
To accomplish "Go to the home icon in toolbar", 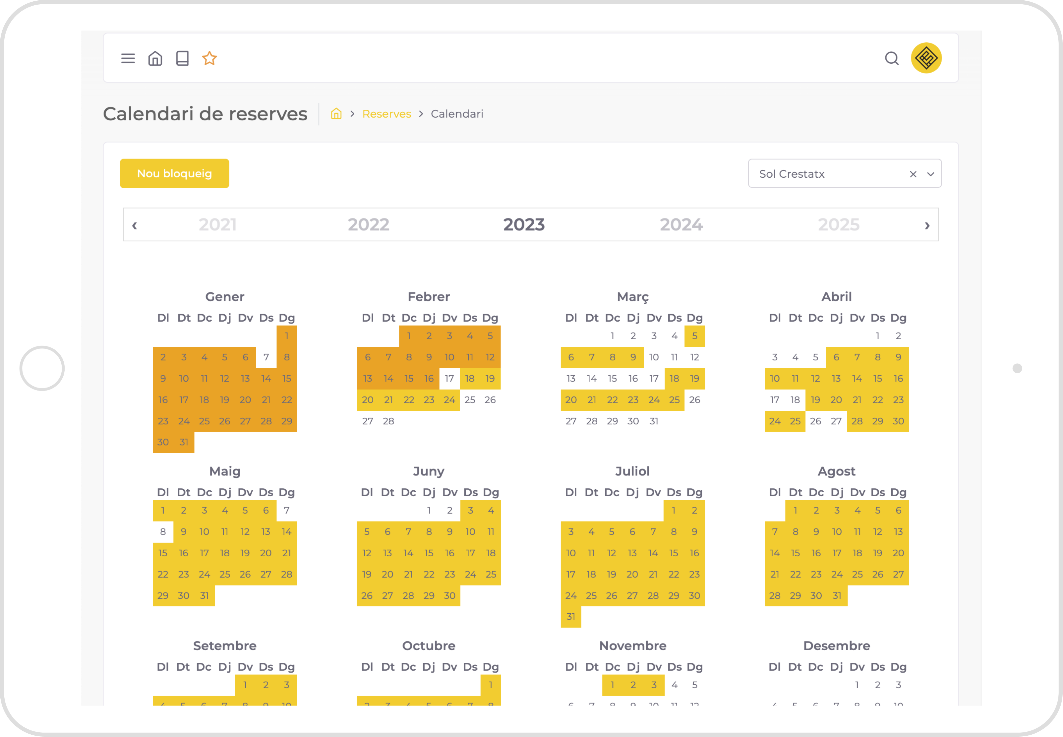I will [155, 58].
